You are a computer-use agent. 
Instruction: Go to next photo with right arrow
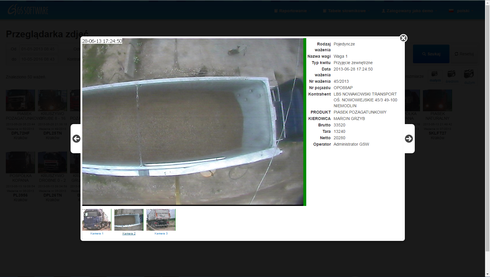click(409, 139)
